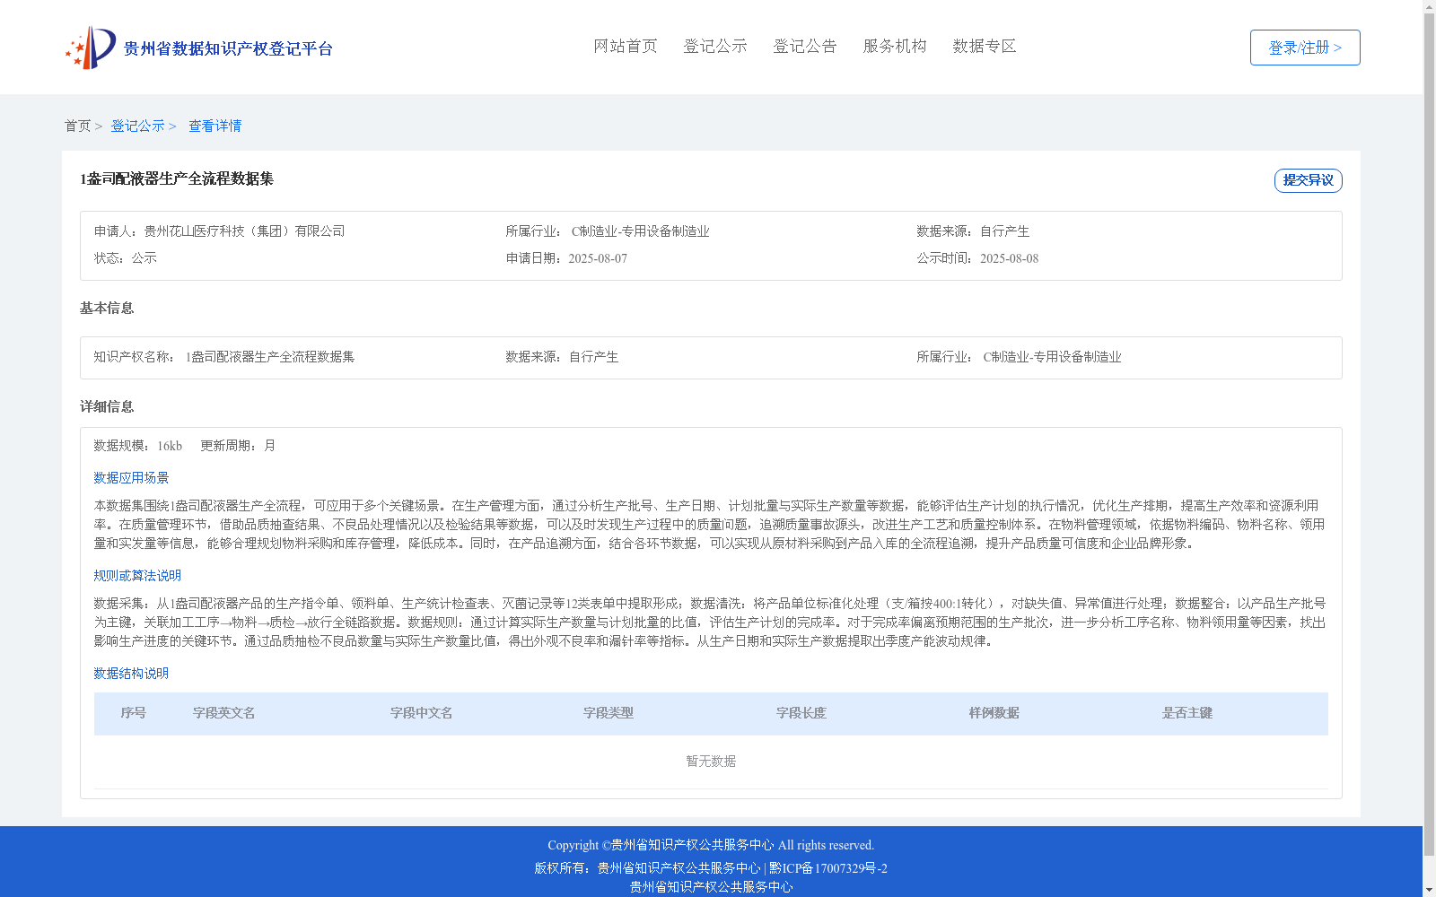Click the 数据应用场景 heading

pos(131,478)
